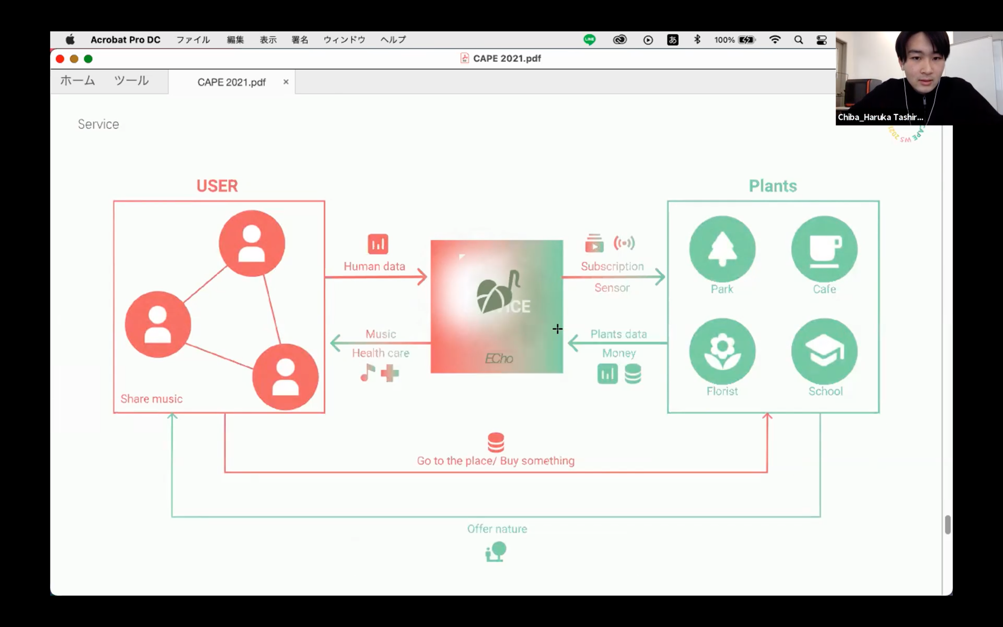Click the Park tree icon

click(722, 249)
